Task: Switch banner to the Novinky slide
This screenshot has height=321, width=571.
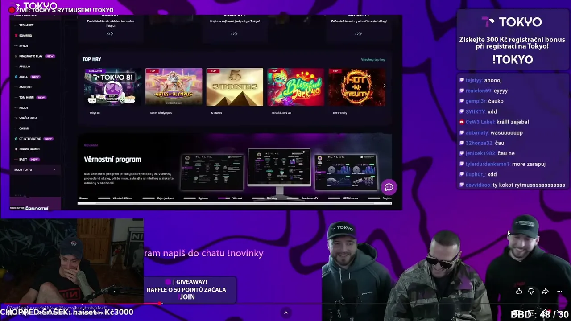Action: 272,198
